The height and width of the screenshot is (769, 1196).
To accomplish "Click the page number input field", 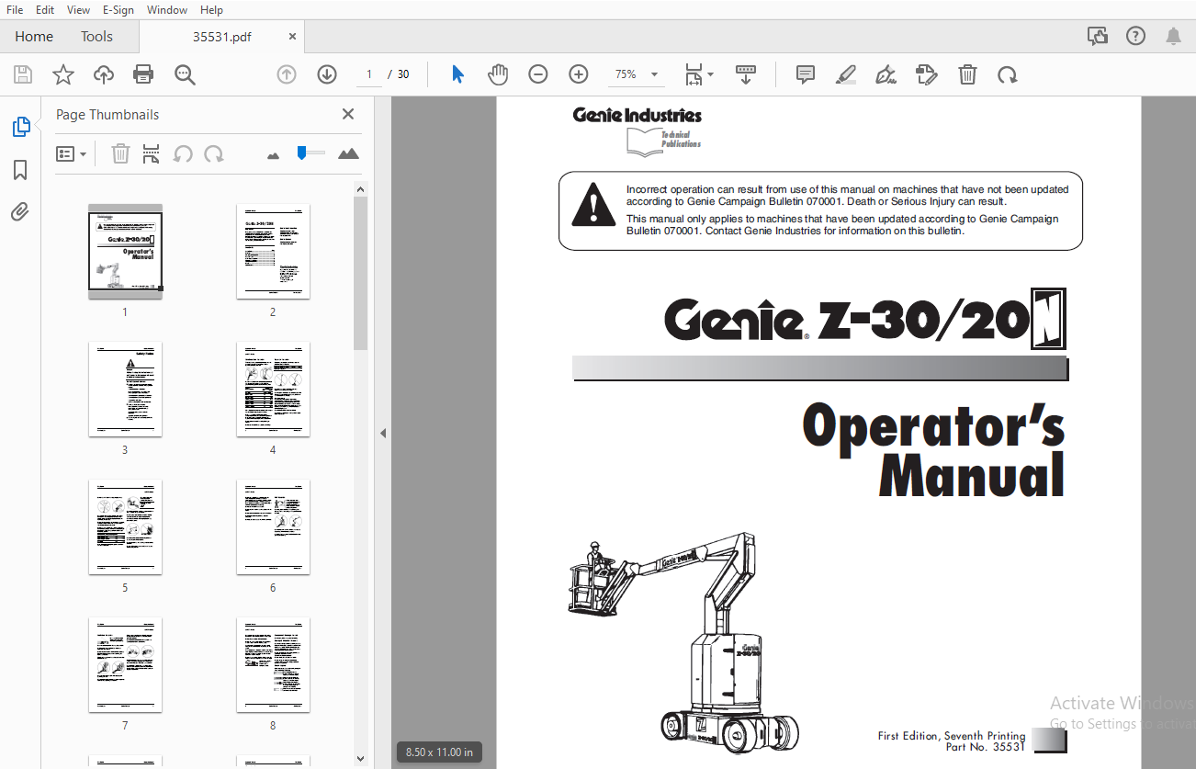I will pyautogui.click(x=368, y=74).
